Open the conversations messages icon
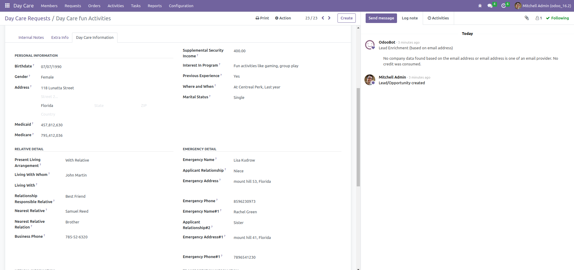574x270 pixels. (490, 6)
